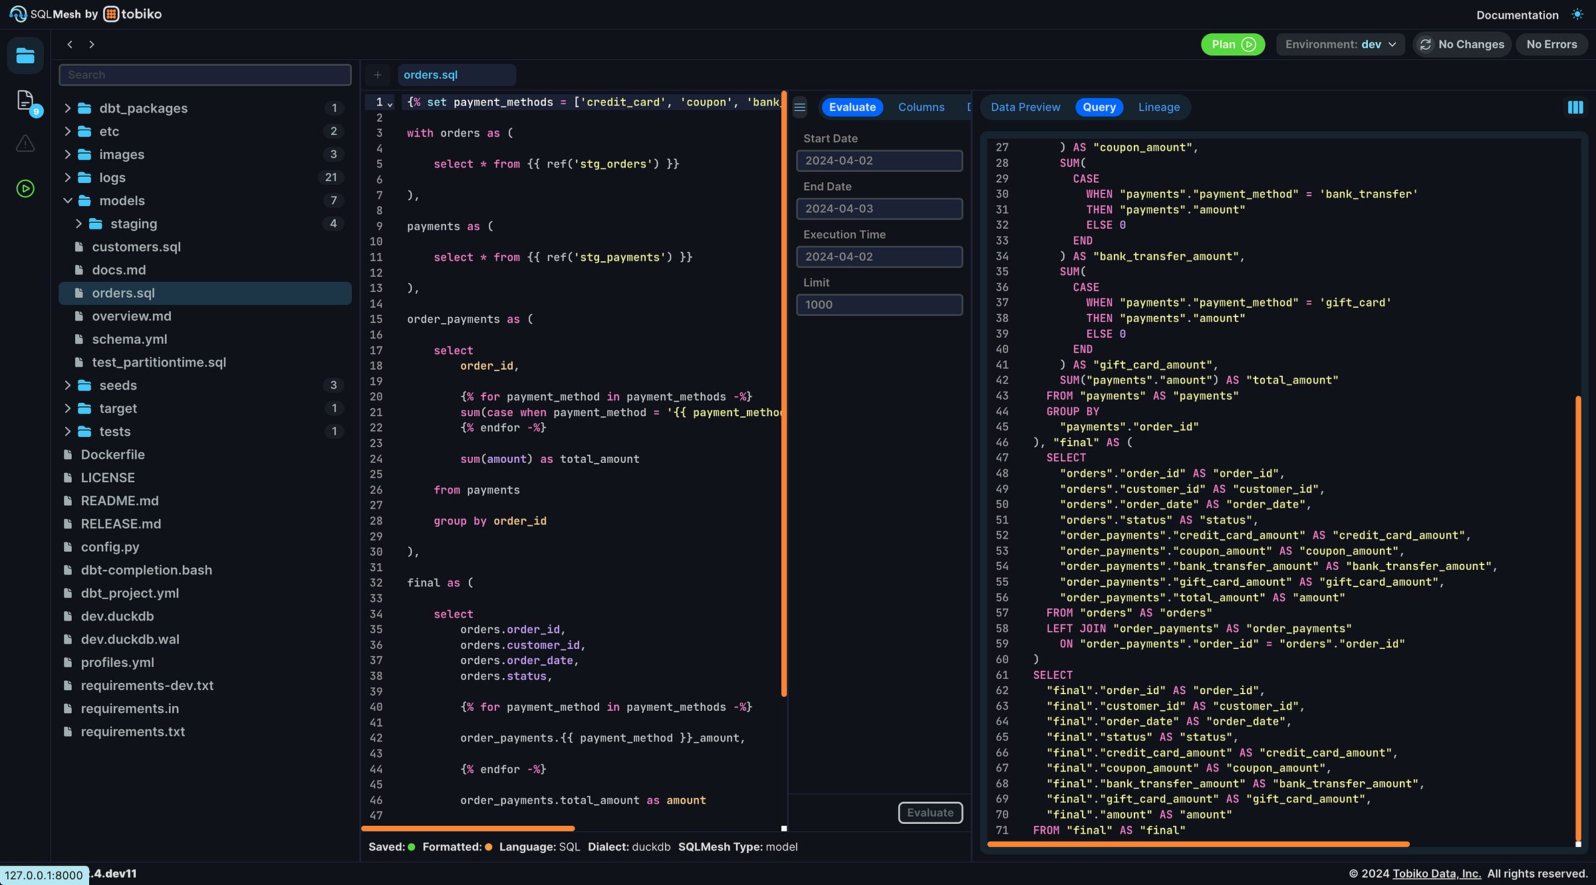The width and height of the screenshot is (1596, 885).
Task: Switch to the orders.sql editor tab
Action: tap(456, 75)
